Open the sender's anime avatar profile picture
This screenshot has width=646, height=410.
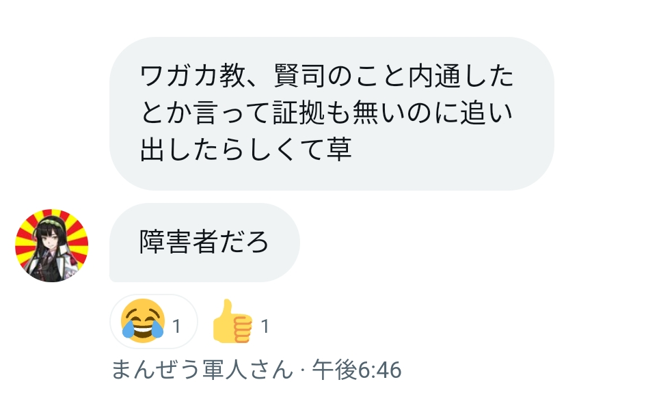click(51, 245)
